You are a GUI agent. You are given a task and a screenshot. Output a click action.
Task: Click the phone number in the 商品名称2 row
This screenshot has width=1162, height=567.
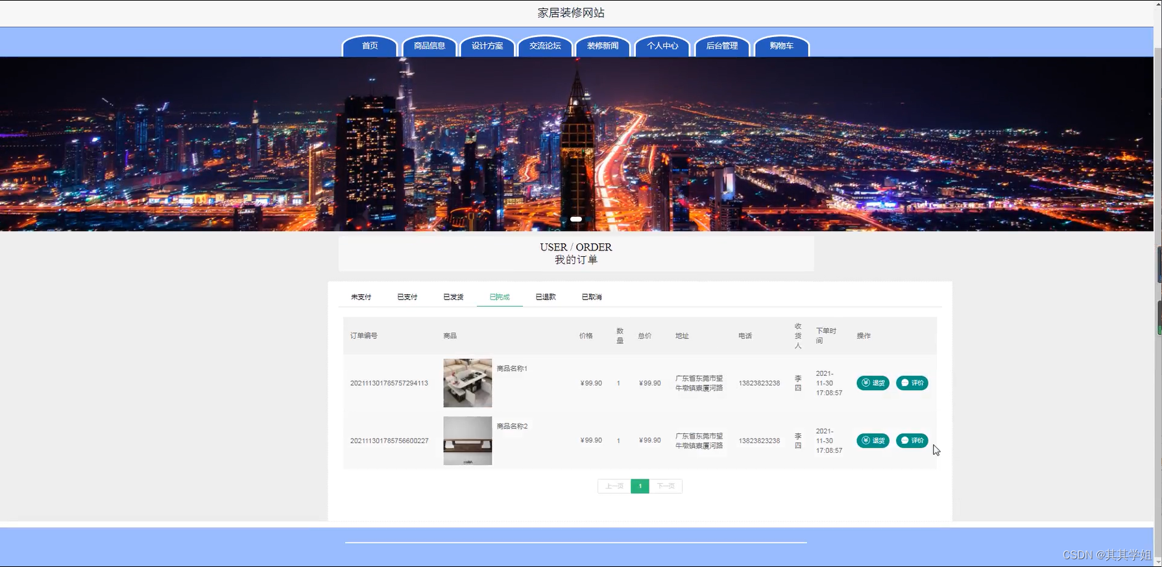759,441
